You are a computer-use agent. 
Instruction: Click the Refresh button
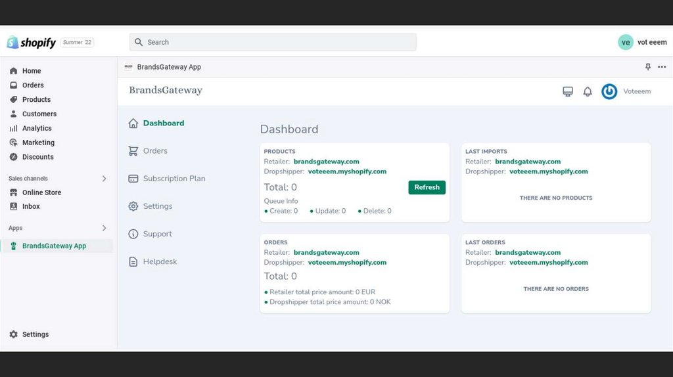[x=427, y=187]
